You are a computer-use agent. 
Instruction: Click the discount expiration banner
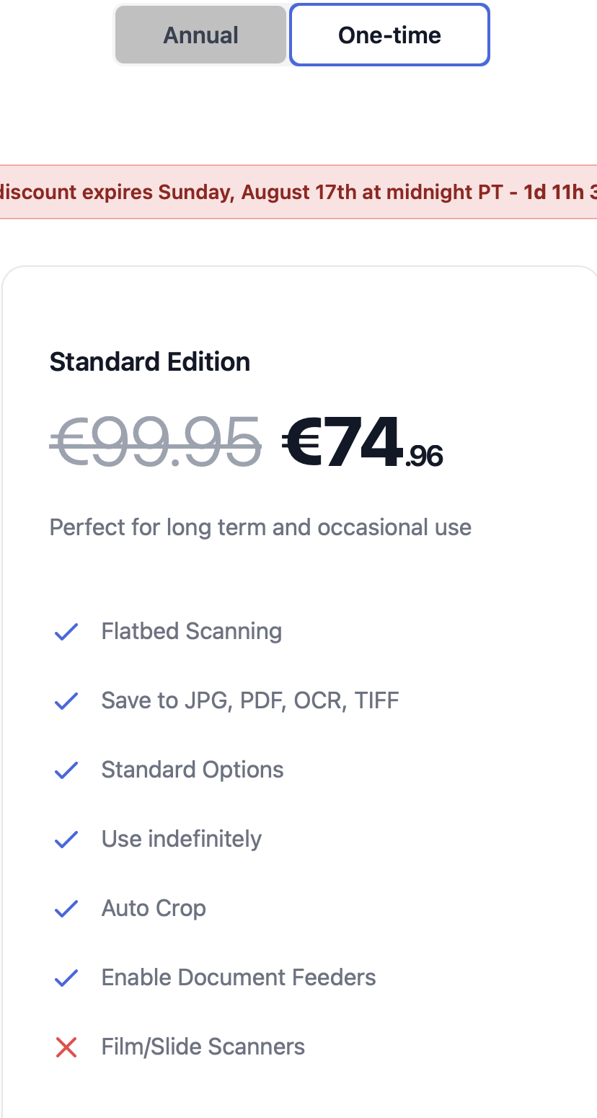tap(298, 192)
